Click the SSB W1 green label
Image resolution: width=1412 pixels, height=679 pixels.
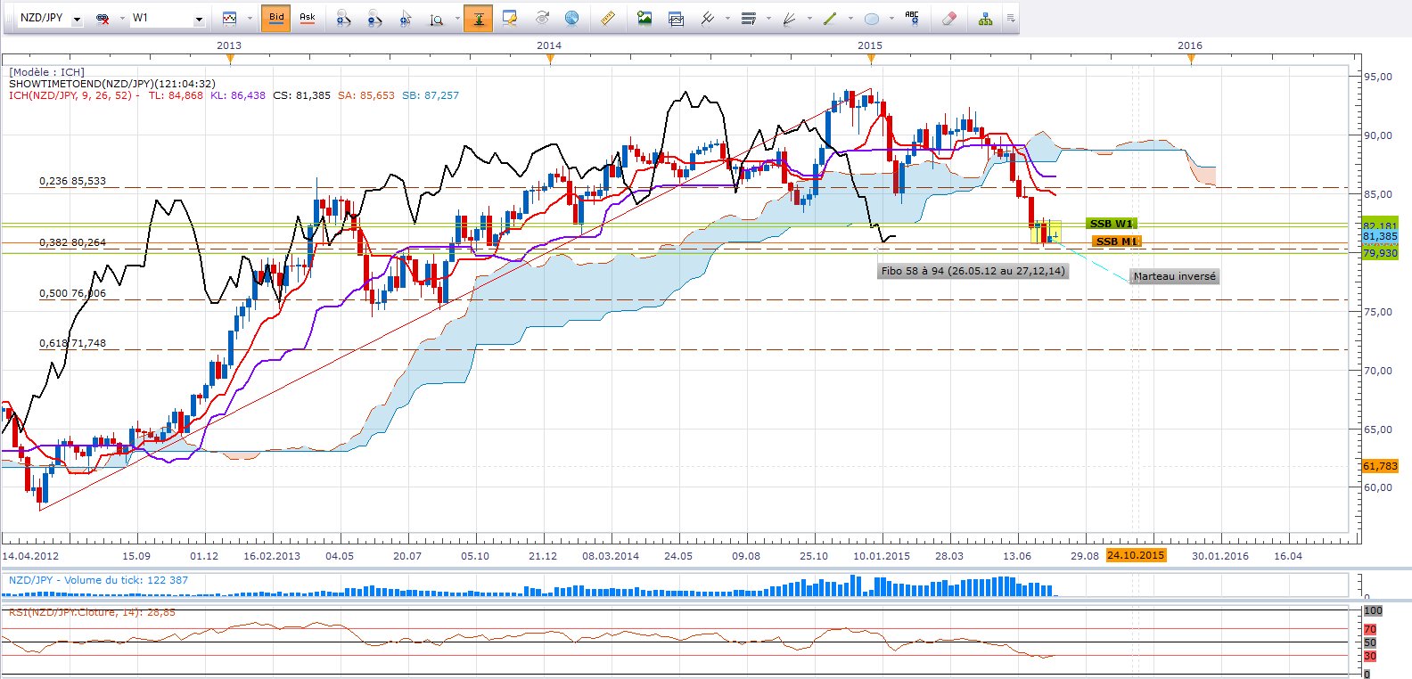(1111, 224)
